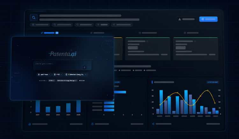Focus the describe your invention field
Image resolution: width=239 pixels, height=139 pixels.
coord(62,66)
